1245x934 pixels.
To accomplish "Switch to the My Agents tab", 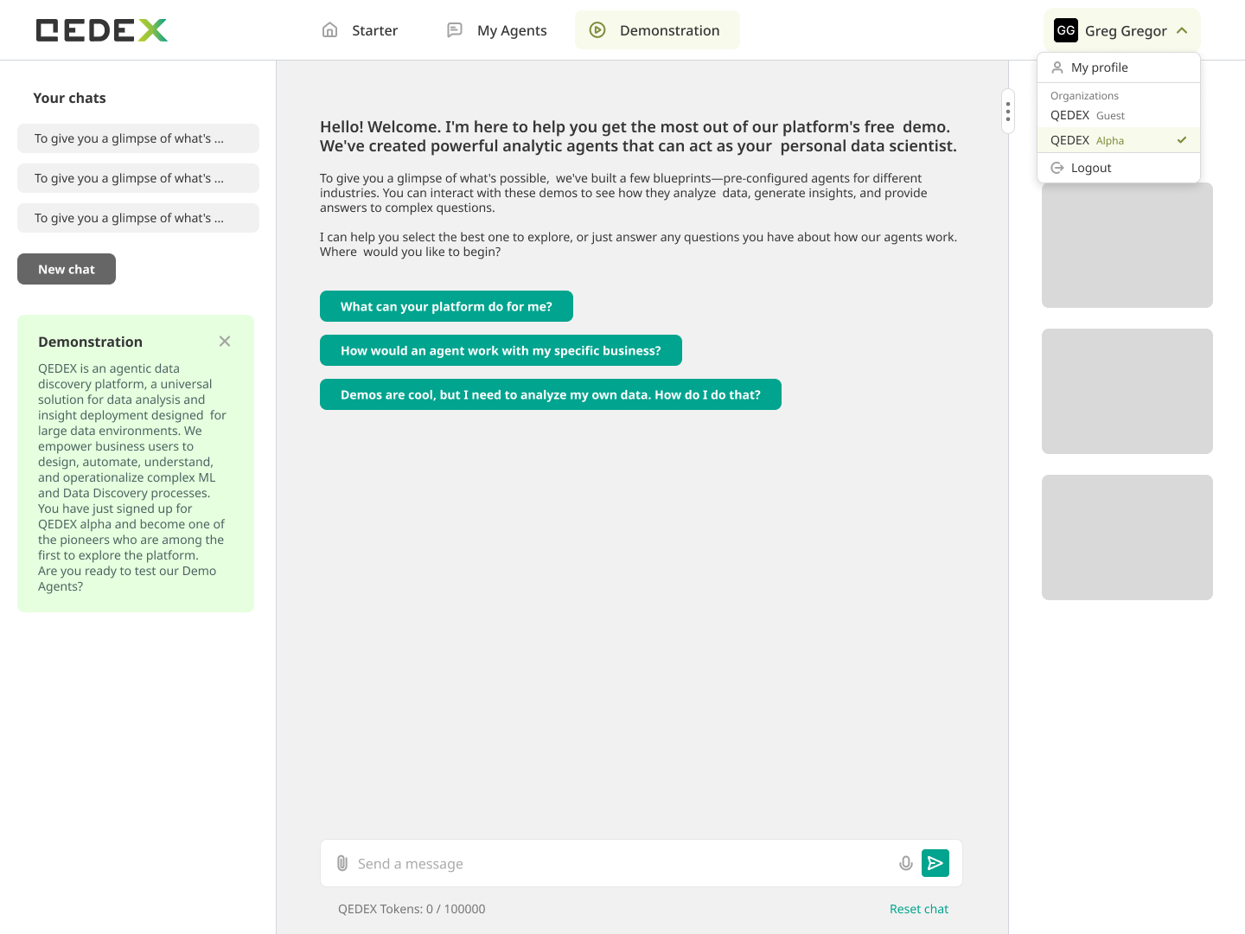I will [497, 30].
